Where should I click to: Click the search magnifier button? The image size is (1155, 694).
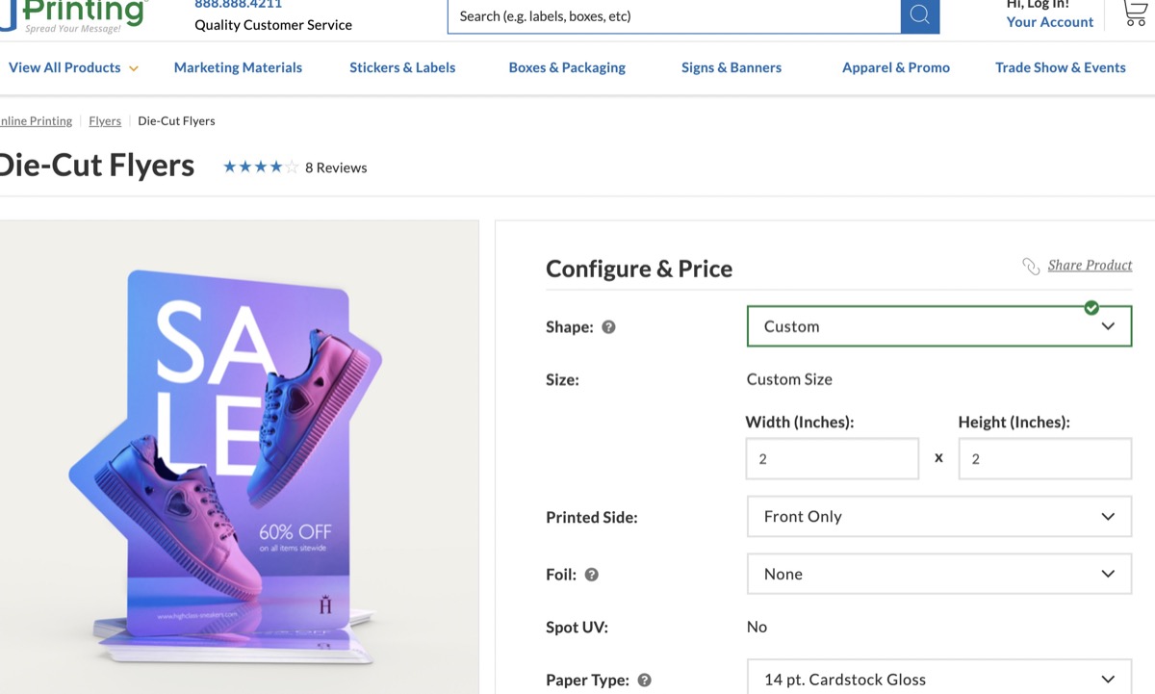(x=920, y=15)
